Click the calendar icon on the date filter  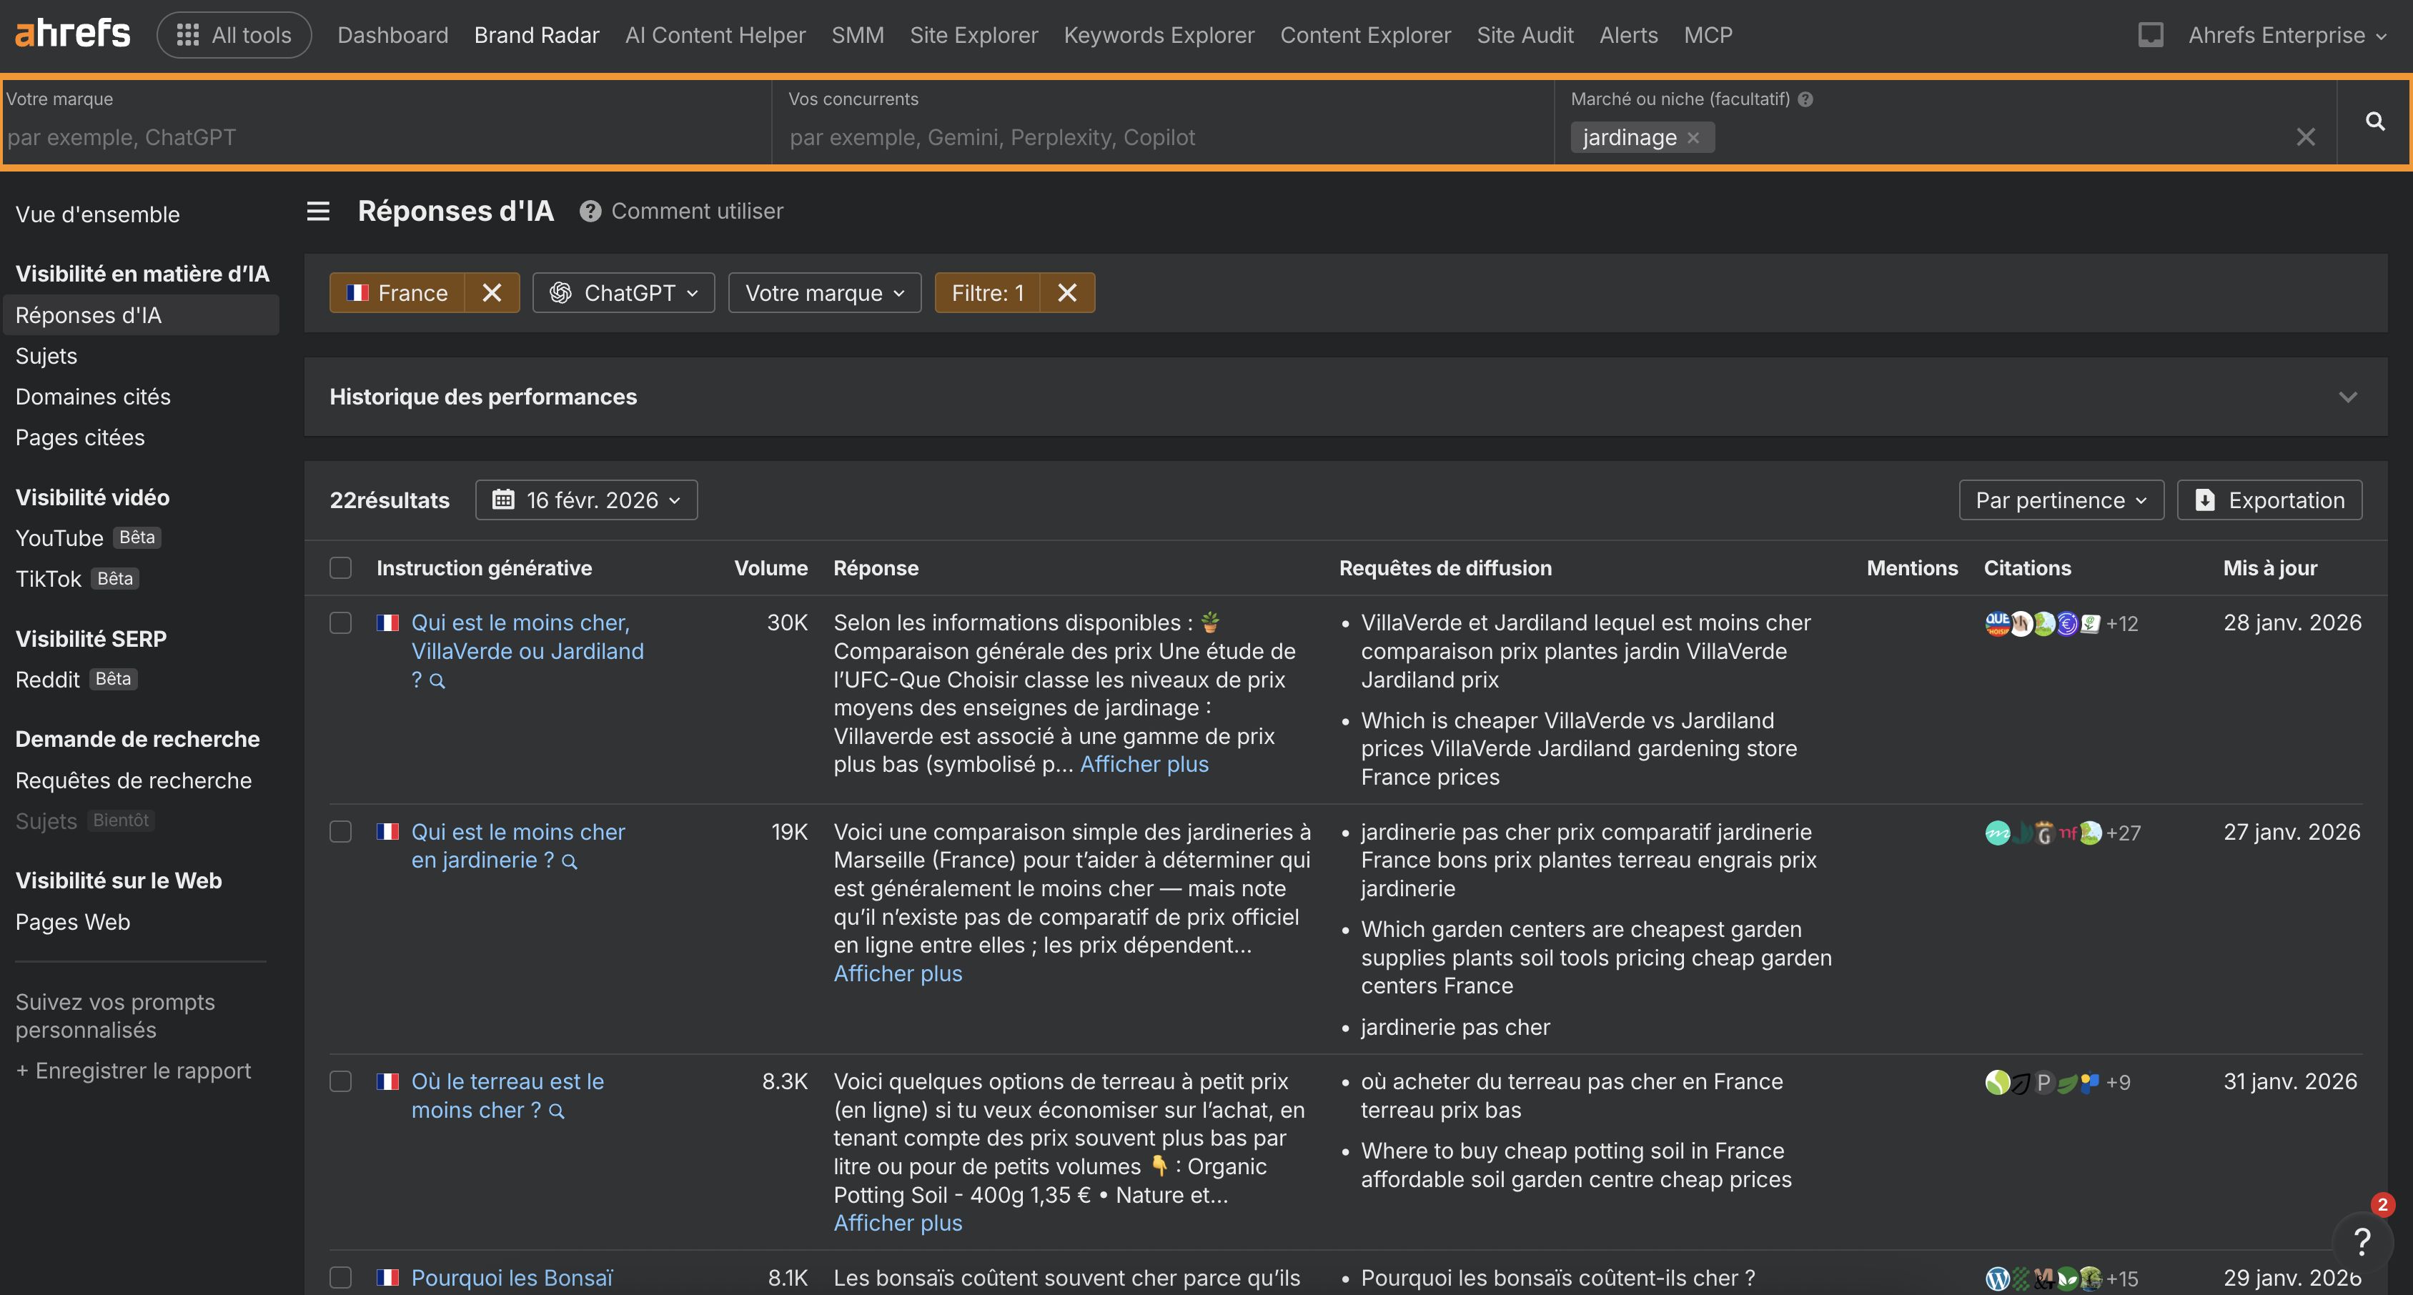pos(504,499)
